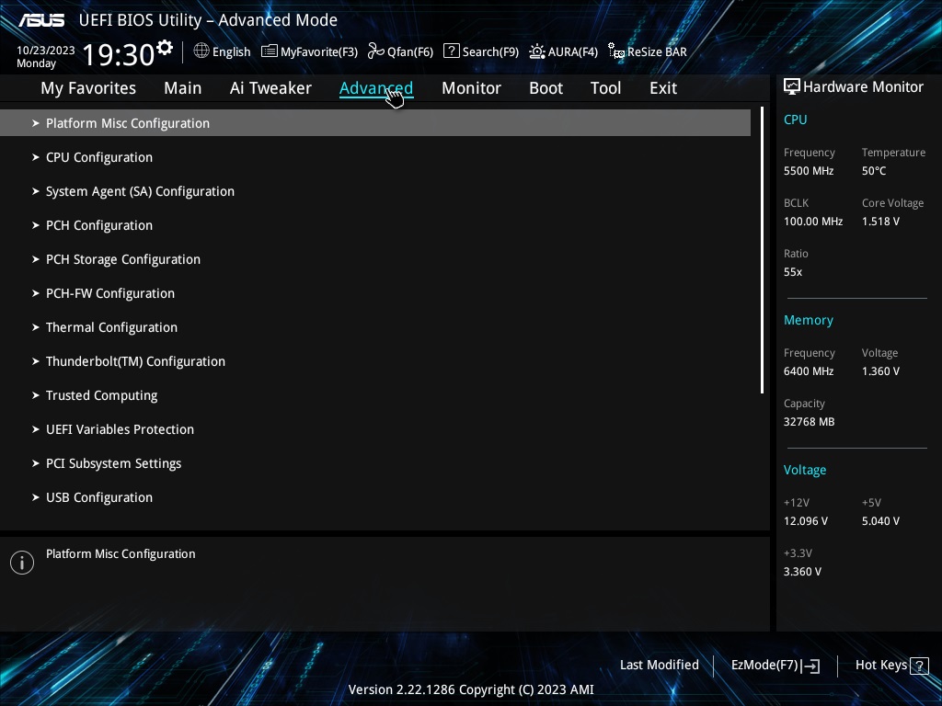Click the Memory section heading
The width and height of the screenshot is (942, 706).
point(808,321)
